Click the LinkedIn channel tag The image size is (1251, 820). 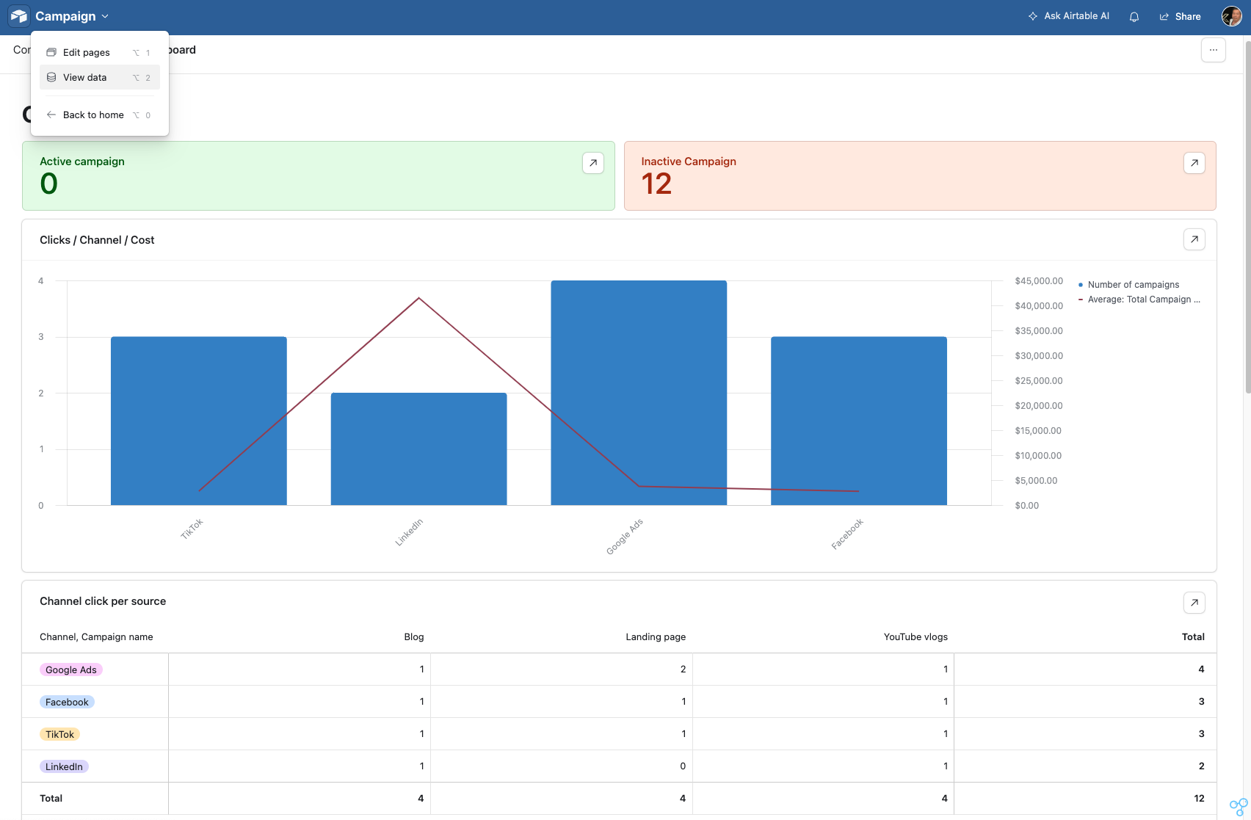click(64, 767)
